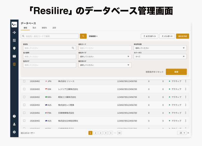Open the 本社所在国 dropdown
The width and height of the screenshot is (202, 146).
pyautogui.click(x=160, y=48)
